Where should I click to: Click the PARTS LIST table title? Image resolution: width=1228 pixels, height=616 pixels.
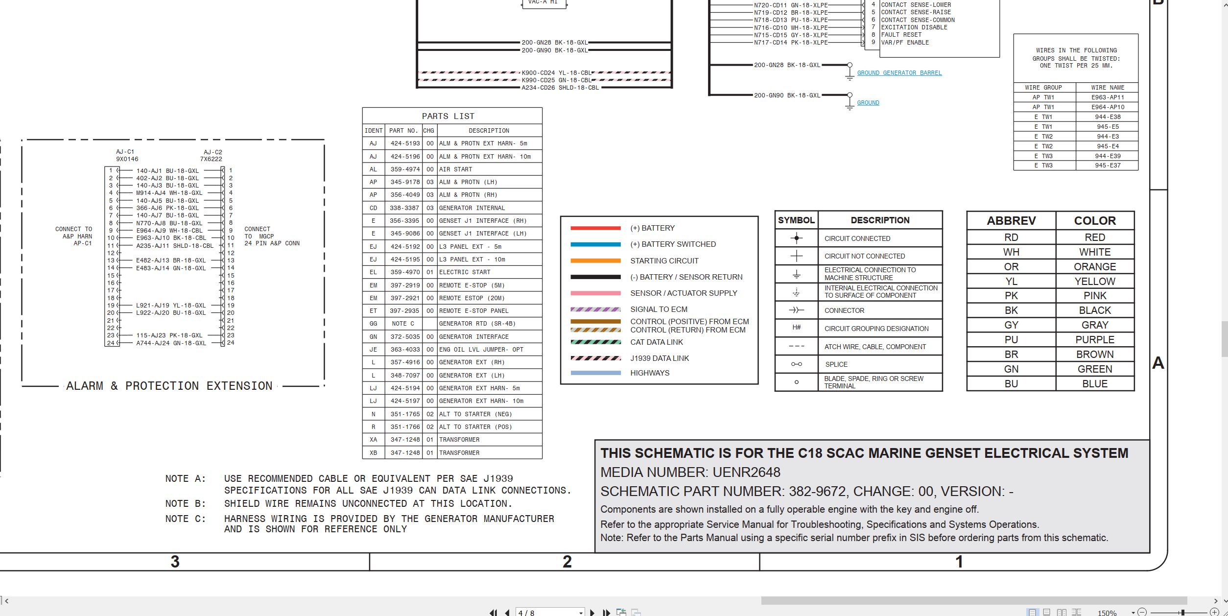click(x=448, y=116)
